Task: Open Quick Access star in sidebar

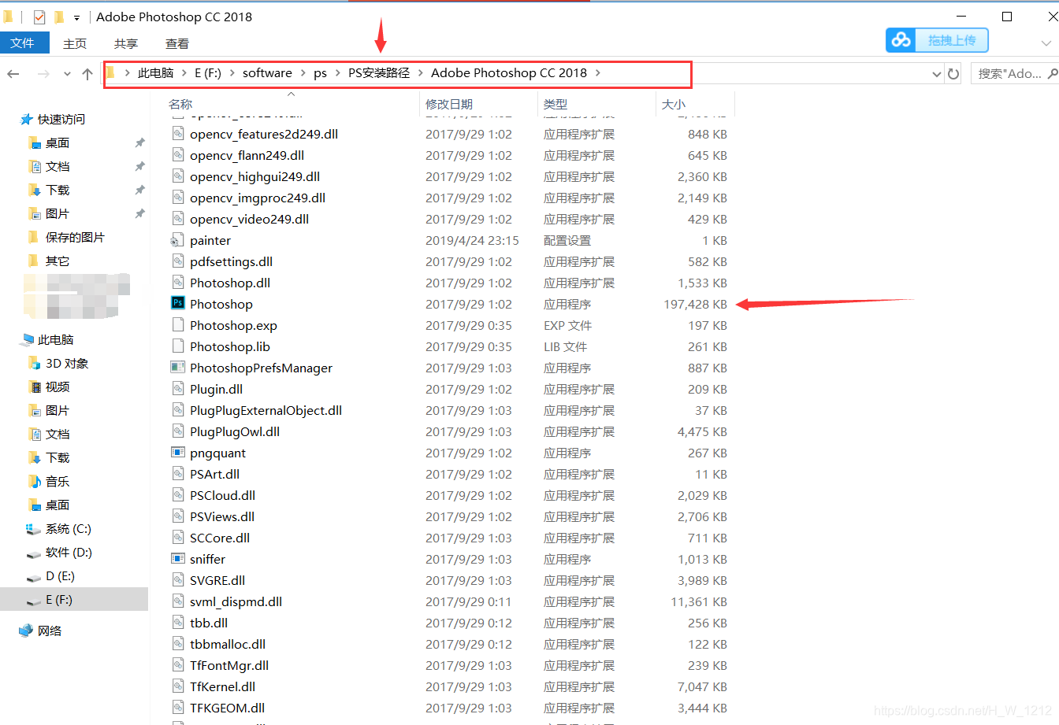Action: pyautogui.click(x=27, y=119)
